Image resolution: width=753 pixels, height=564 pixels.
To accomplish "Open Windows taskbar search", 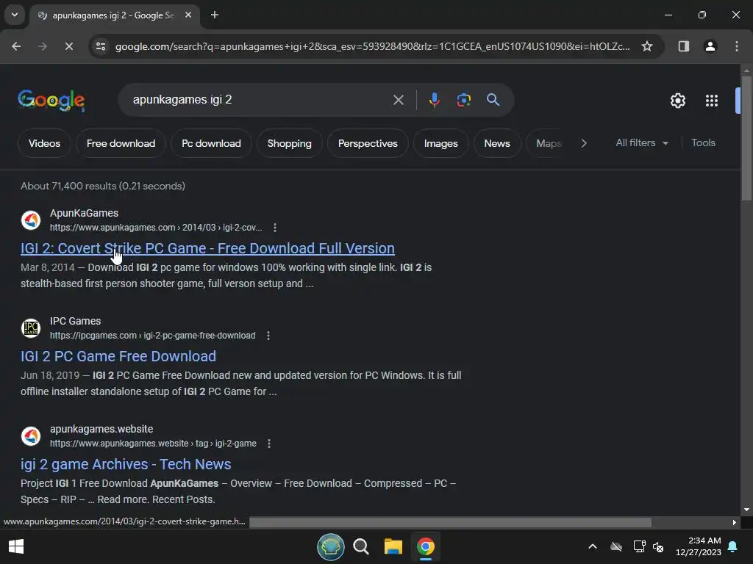I will [x=361, y=546].
